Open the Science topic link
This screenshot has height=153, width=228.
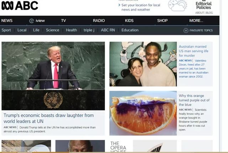tap(52, 30)
